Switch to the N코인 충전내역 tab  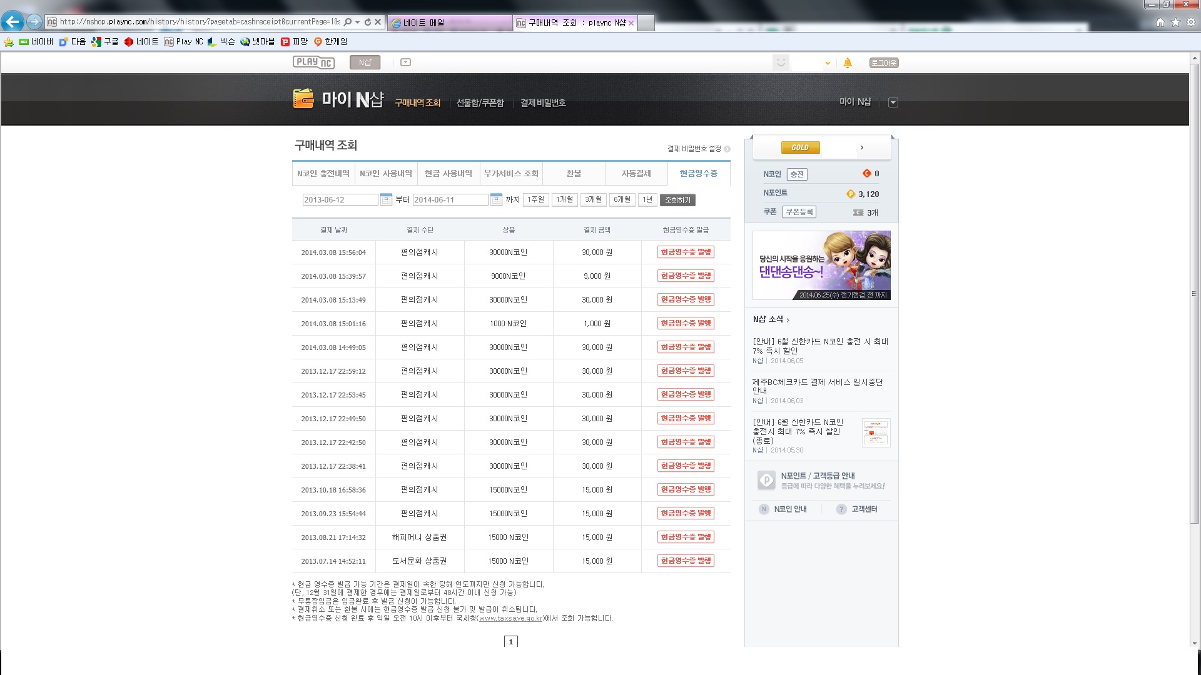coord(323,174)
